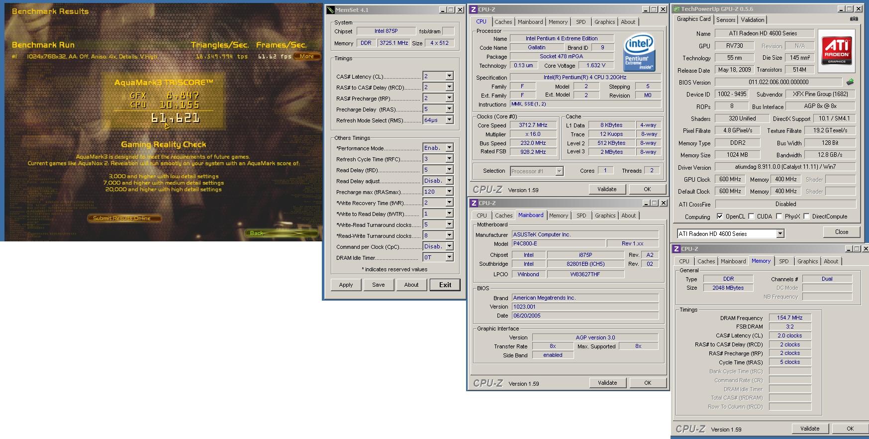The height and width of the screenshot is (439, 869).
Task: Open the Refresh Cycle Time (tRFC) dropdown
Action: point(449,159)
